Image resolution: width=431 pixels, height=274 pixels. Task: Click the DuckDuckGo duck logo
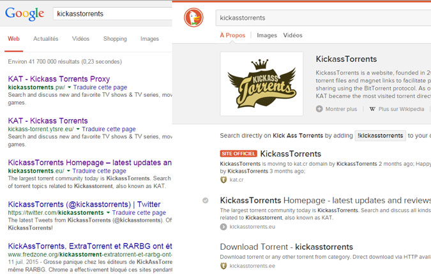[193, 18]
